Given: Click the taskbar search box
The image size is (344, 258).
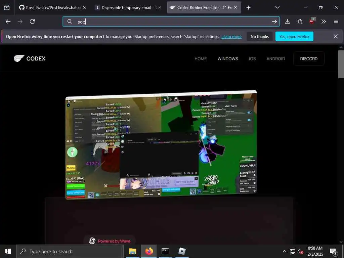Looking at the screenshot, I should pos(70,251).
